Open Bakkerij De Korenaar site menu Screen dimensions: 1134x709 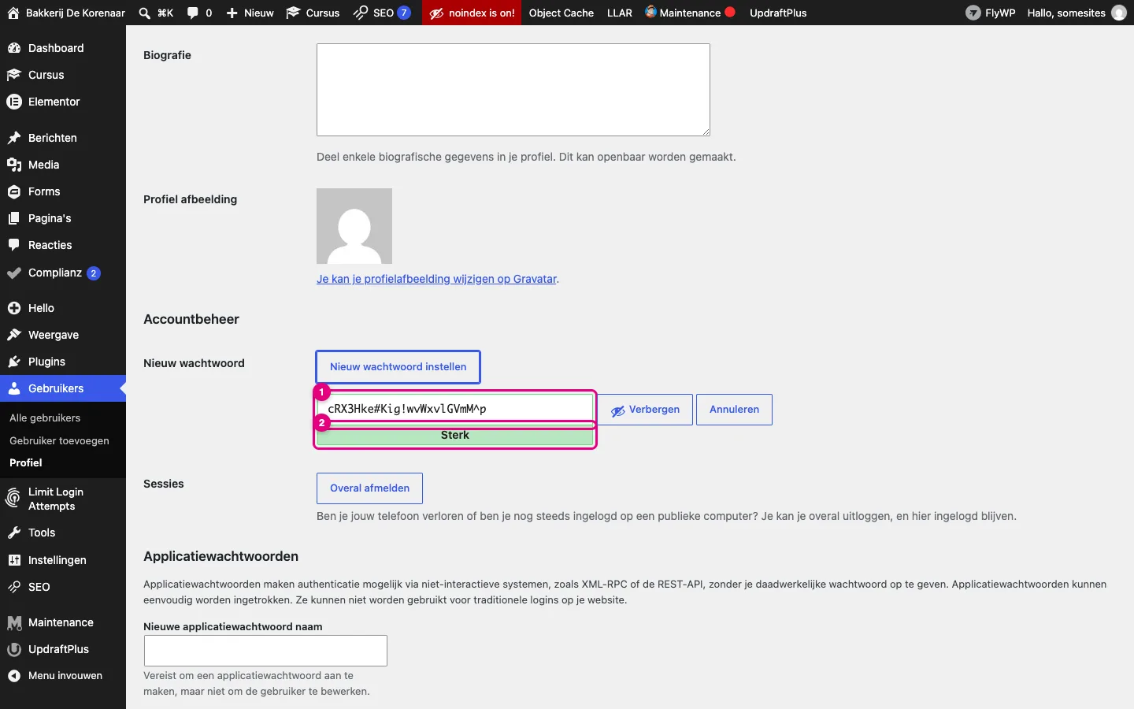pyautogui.click(x=66, y=13)
